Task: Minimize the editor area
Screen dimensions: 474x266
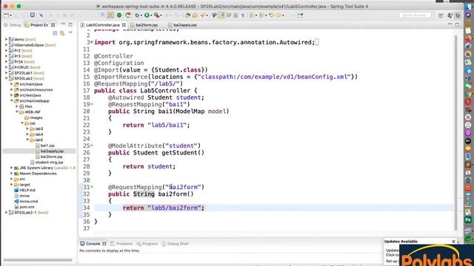Action: (x=450, y=24)
